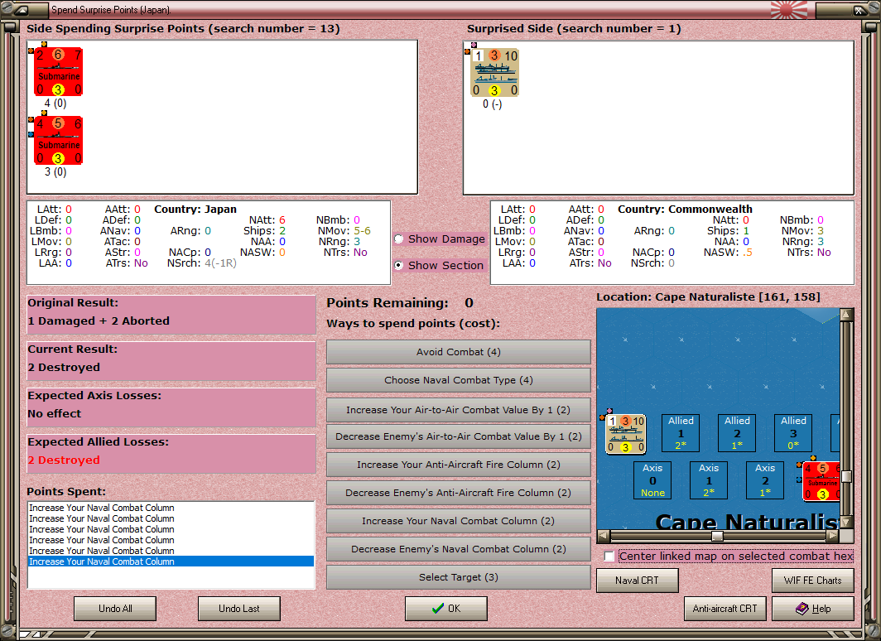Select the Show Damage radio button
The width and height of the screenshot is (881, 641).
(x=399, y=239)
